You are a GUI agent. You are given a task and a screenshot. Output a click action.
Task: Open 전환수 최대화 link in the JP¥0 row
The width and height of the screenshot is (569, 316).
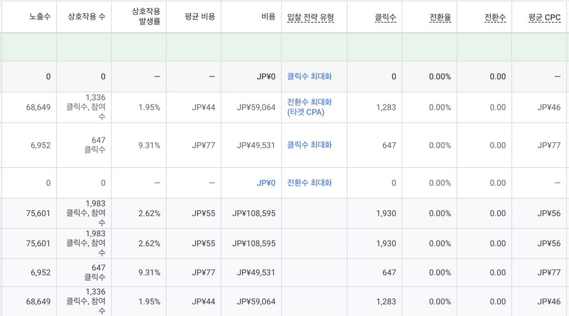pos(310,183)
